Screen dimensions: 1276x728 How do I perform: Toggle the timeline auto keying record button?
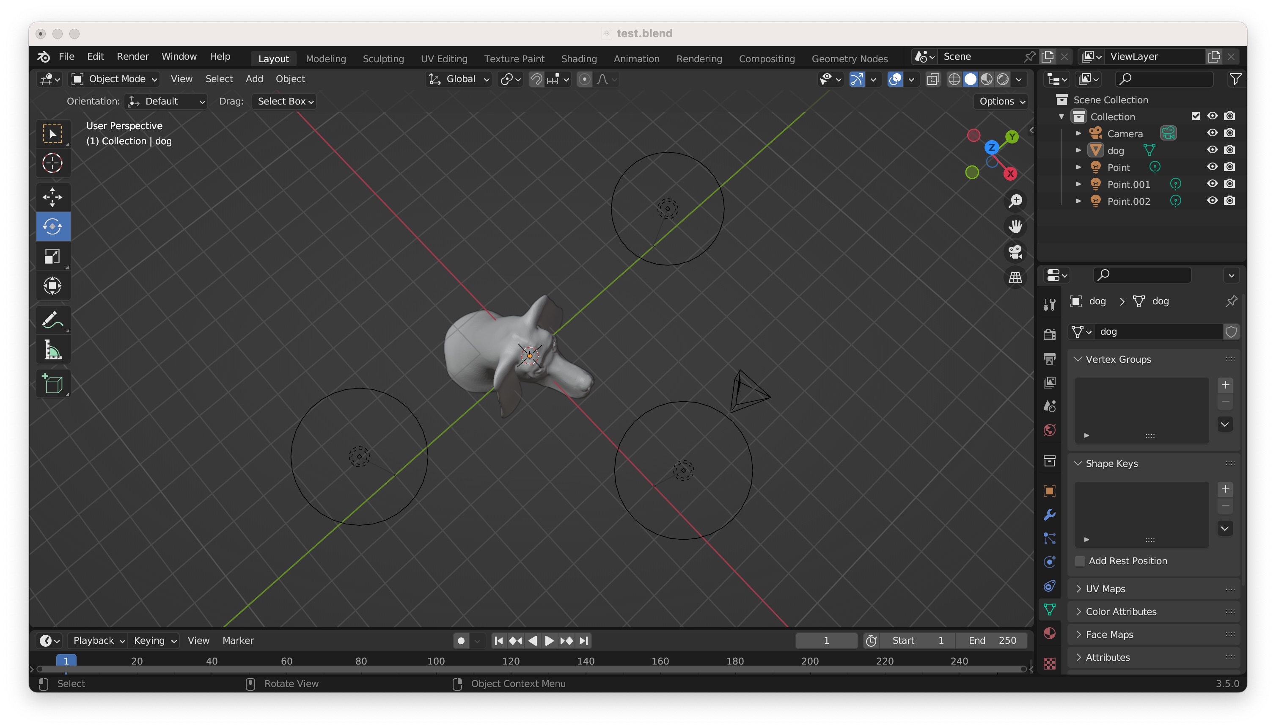(461, 640)
